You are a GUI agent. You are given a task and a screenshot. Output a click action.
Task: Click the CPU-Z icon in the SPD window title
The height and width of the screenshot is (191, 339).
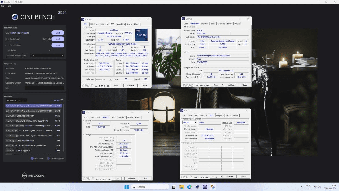[182, 111]
